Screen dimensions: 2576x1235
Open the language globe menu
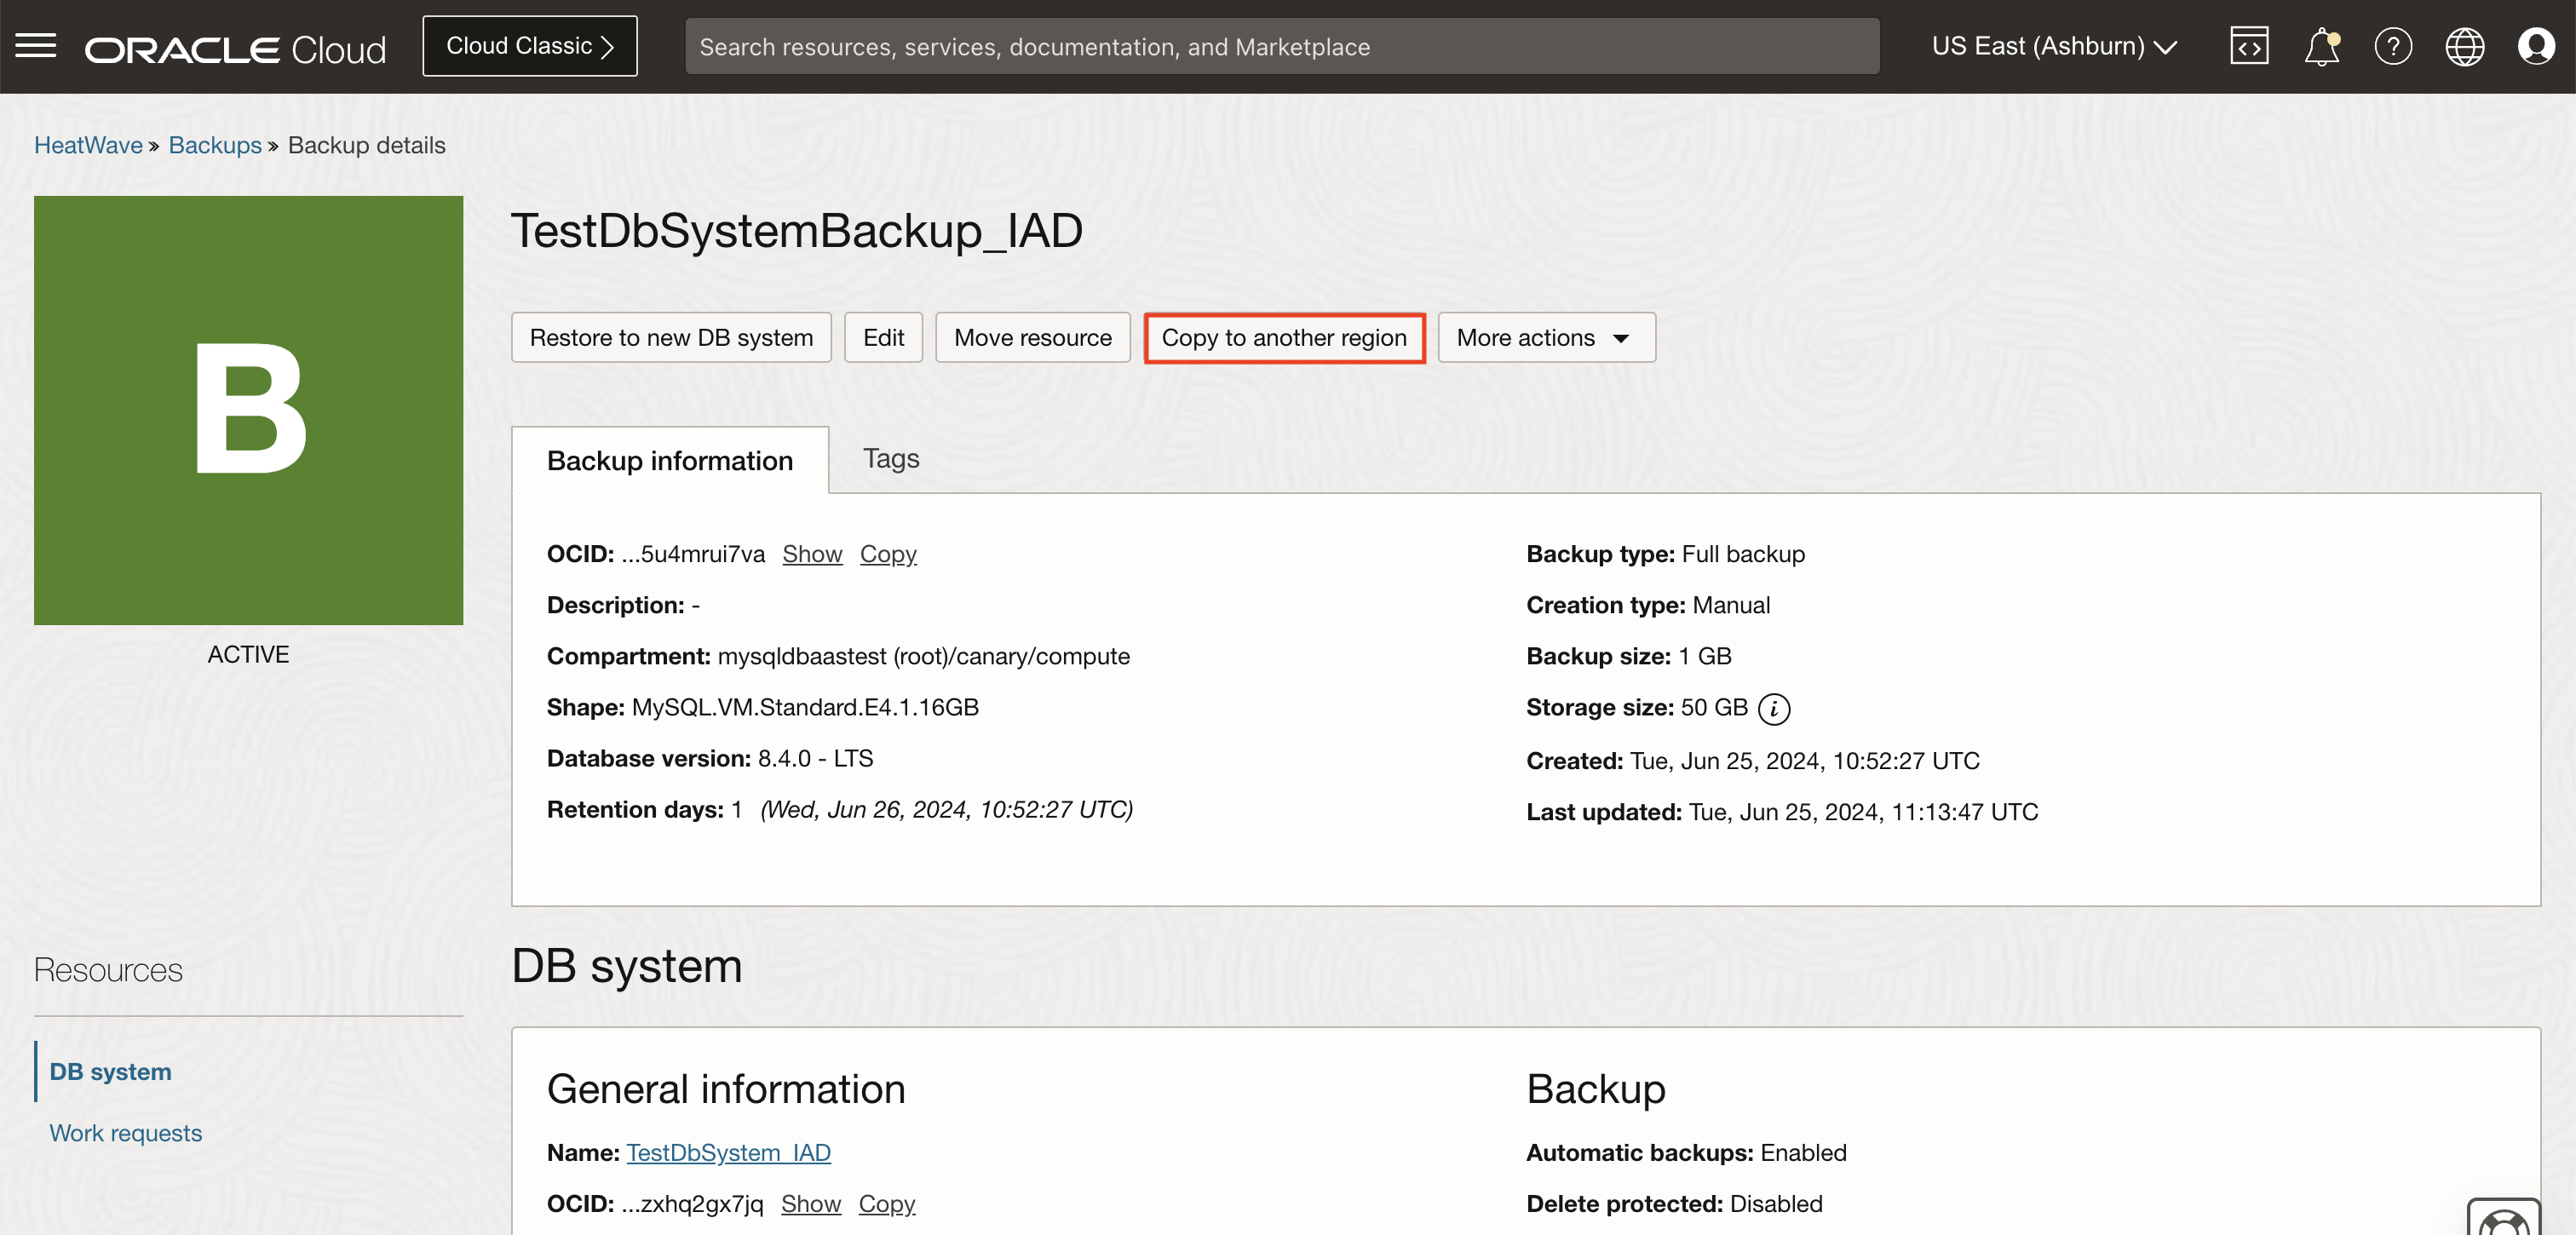pos(2464,46)
